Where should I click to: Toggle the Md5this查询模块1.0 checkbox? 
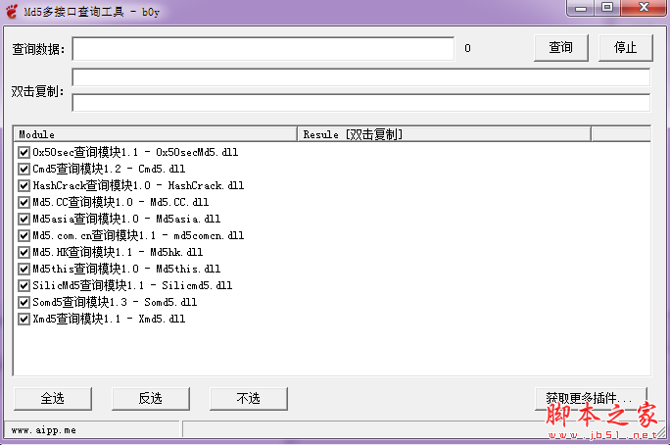pos(24,269)
